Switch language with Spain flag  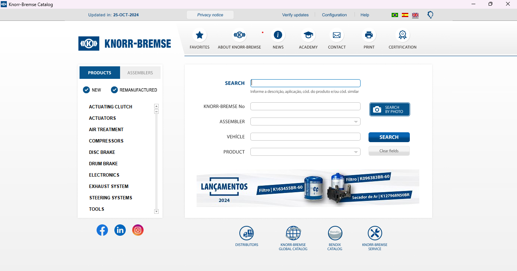405,15
